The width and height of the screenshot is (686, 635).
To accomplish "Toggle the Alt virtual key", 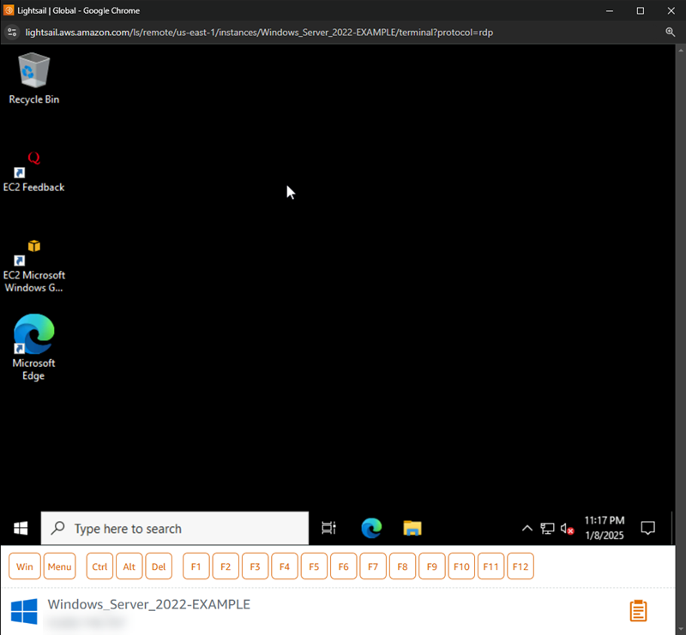I will pyautogui.click(x=129, y=566).
